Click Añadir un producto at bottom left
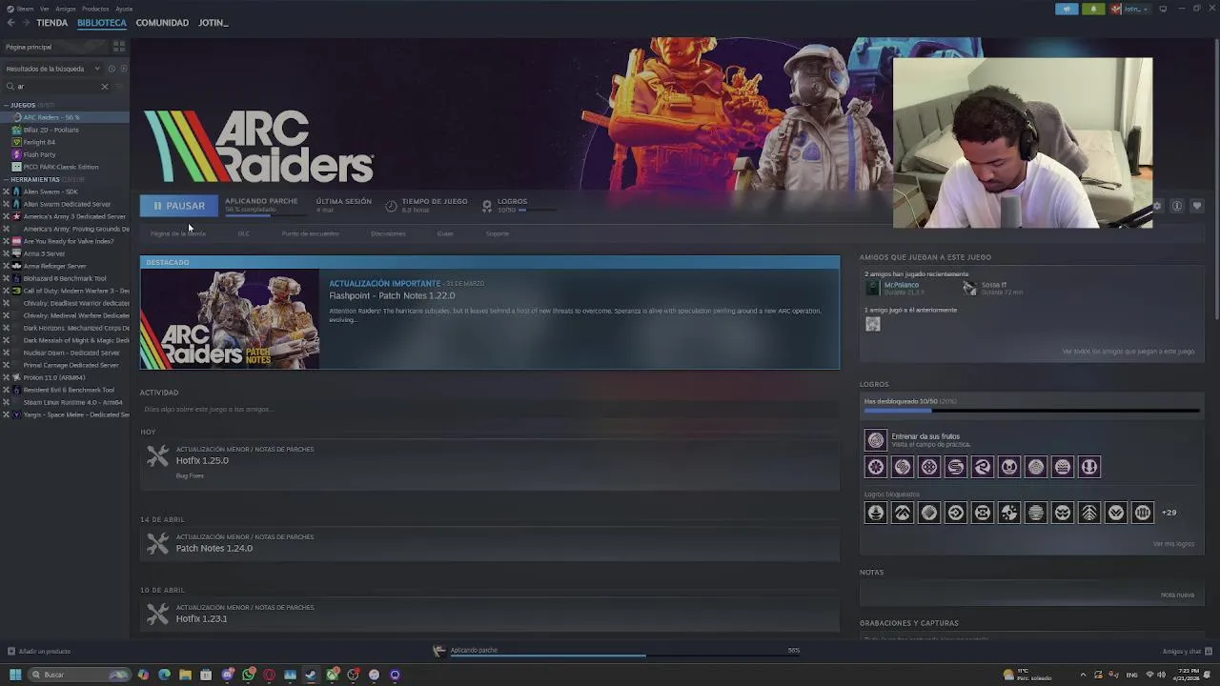1220x686 pixels. pyautogui.click(x=38, y=651)
